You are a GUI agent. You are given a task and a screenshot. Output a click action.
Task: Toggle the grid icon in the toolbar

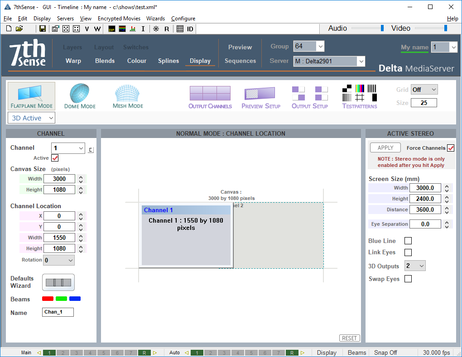[180, 29]
